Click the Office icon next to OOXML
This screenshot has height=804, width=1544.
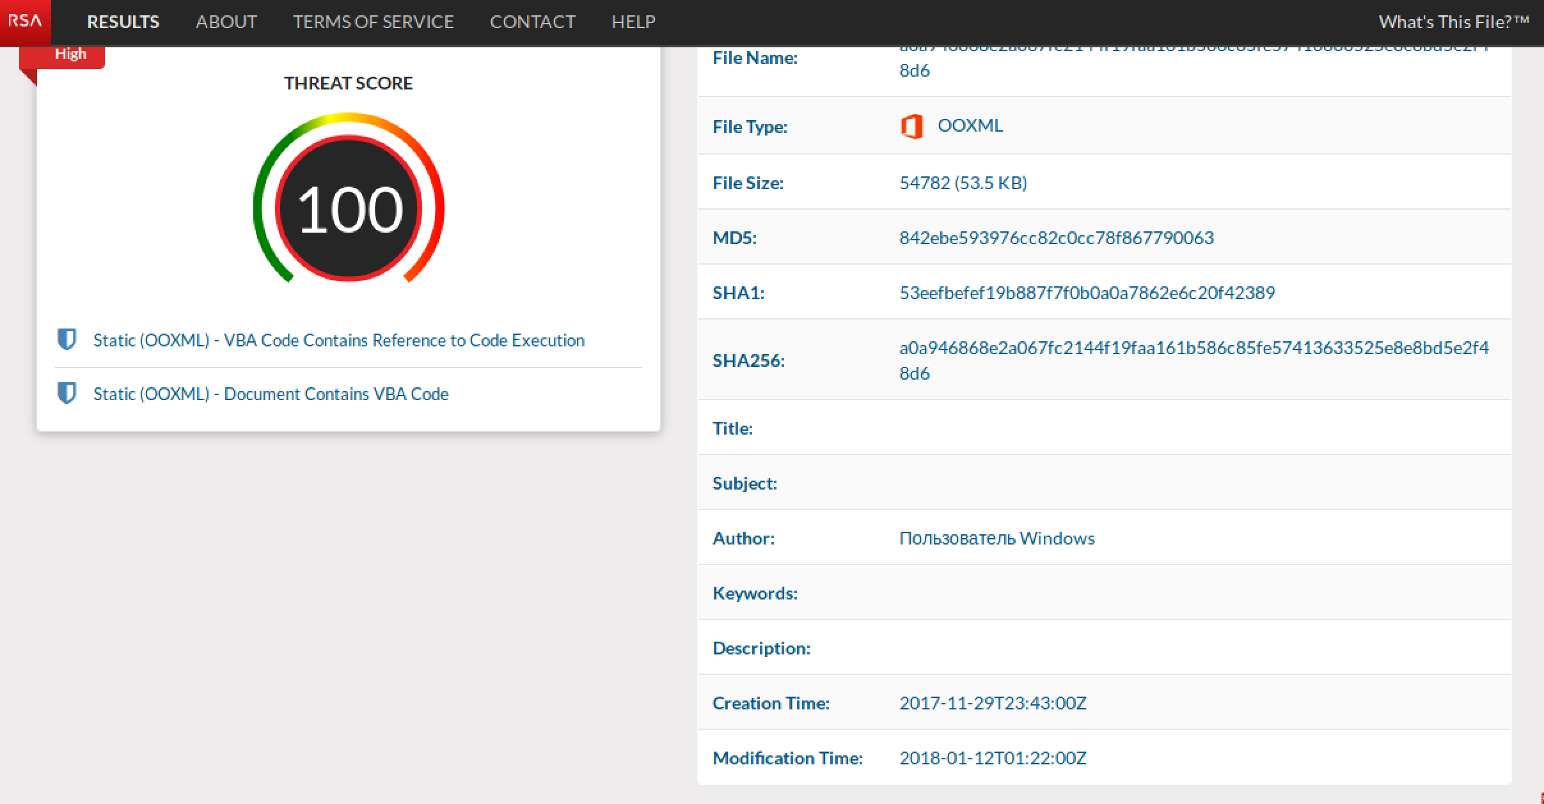(x=911, y=126)
